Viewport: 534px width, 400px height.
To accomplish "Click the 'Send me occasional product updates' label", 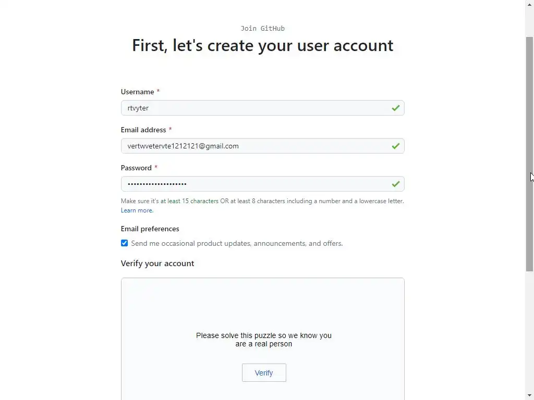I will pos(237,243).
